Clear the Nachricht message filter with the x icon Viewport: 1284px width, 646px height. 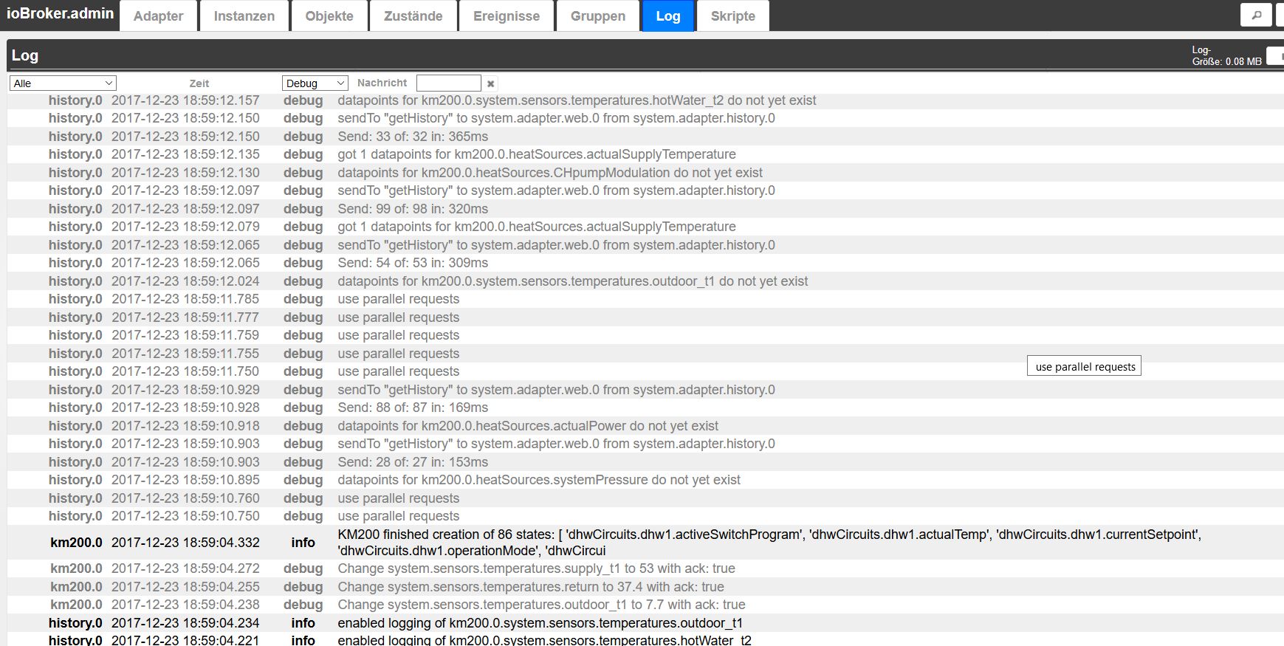pos(490,83)
